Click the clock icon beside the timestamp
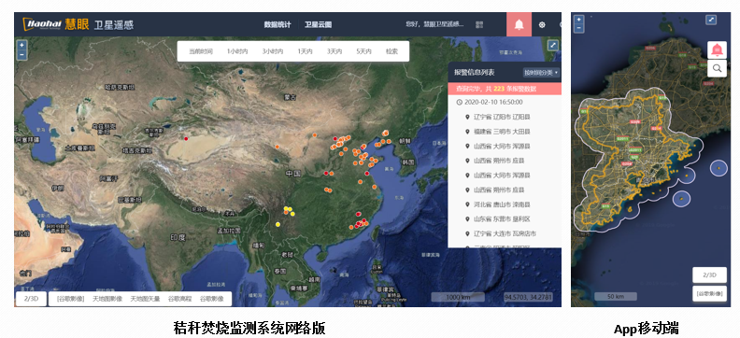This screenshot has height=338, width=740. pyautogui.click(x=459, y=102)
